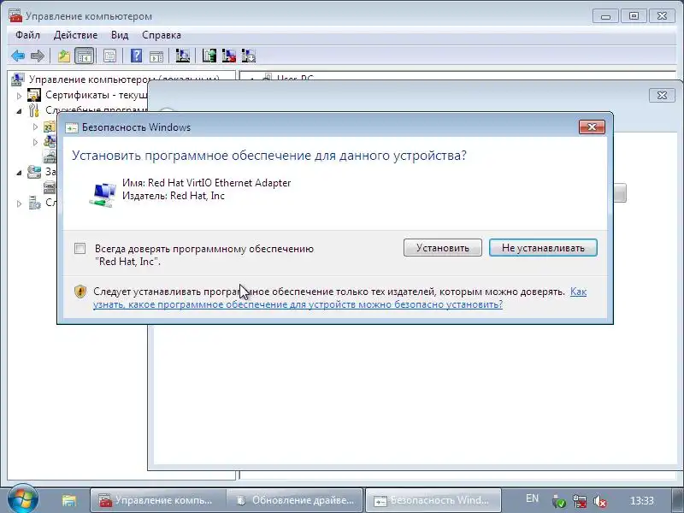Toggle the show/hide console tree button
This screenshot has height=513, width=684.
(x=84, y=56)
